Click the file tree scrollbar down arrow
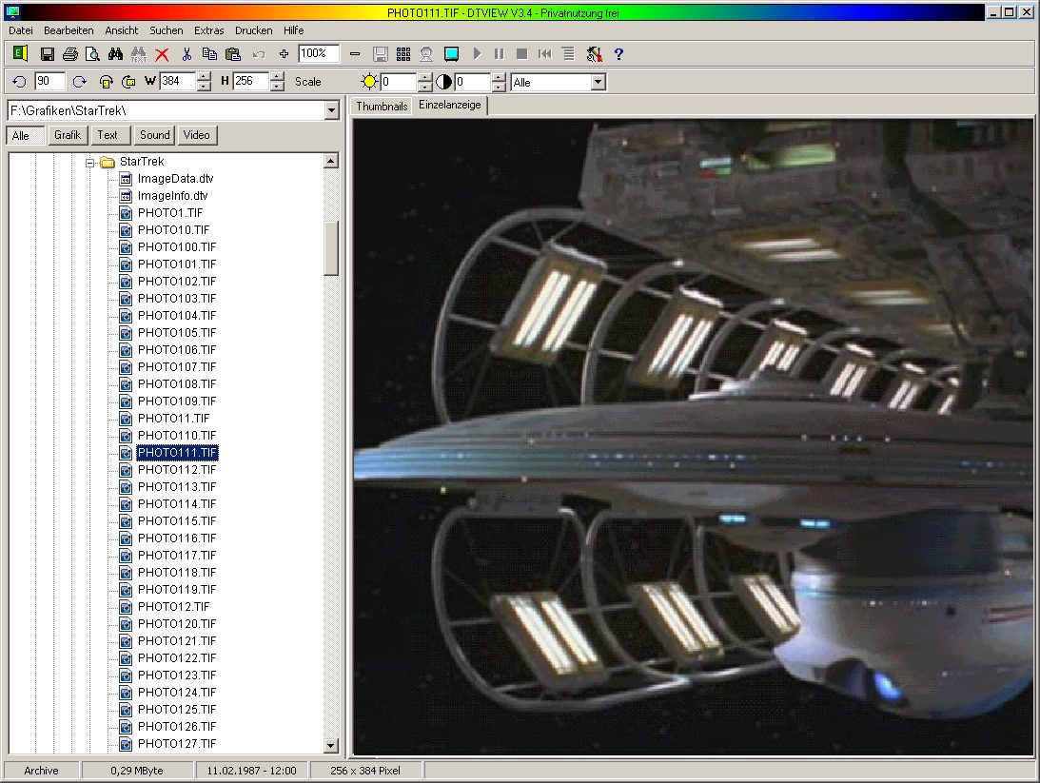1040x783 pixels. 331,746
